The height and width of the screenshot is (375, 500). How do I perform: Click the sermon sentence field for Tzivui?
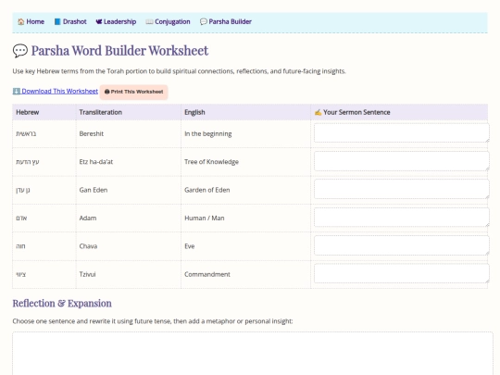pos(402,273)
